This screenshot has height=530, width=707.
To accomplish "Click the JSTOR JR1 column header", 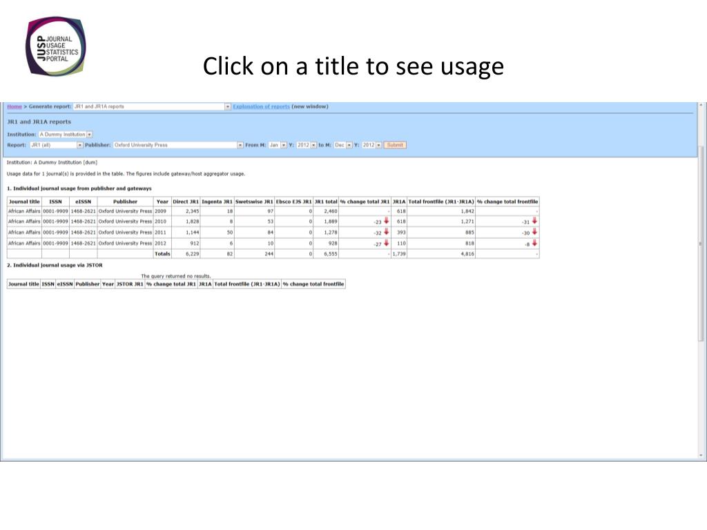I will coord(130,284).
